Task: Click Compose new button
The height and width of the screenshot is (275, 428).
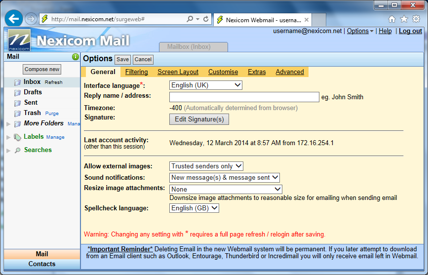Action: pyautogui.click(x=42, y=69)
